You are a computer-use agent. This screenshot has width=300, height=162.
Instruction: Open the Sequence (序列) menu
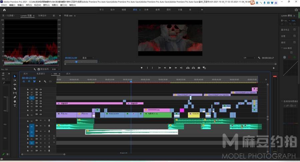coord(29,5)
